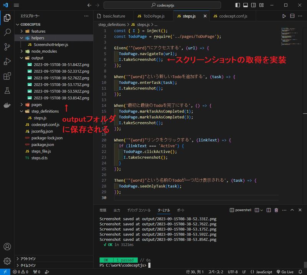Open the Search view in activity bar
This screenshot has width=307, height=275.
click(x=7, y=32)
